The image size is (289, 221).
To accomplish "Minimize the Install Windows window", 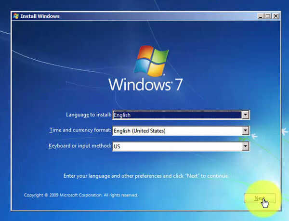I will 261,16.
